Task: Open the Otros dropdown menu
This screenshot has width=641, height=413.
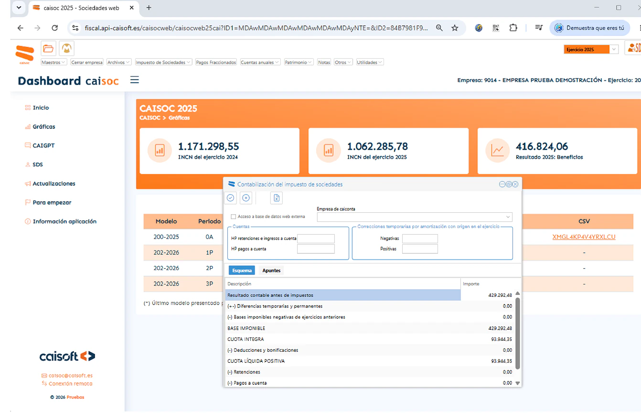Action: [343, 62]
